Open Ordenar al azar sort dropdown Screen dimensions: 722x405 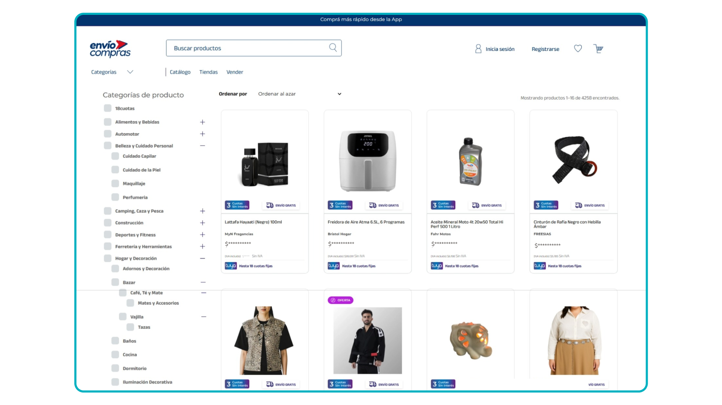299,94
